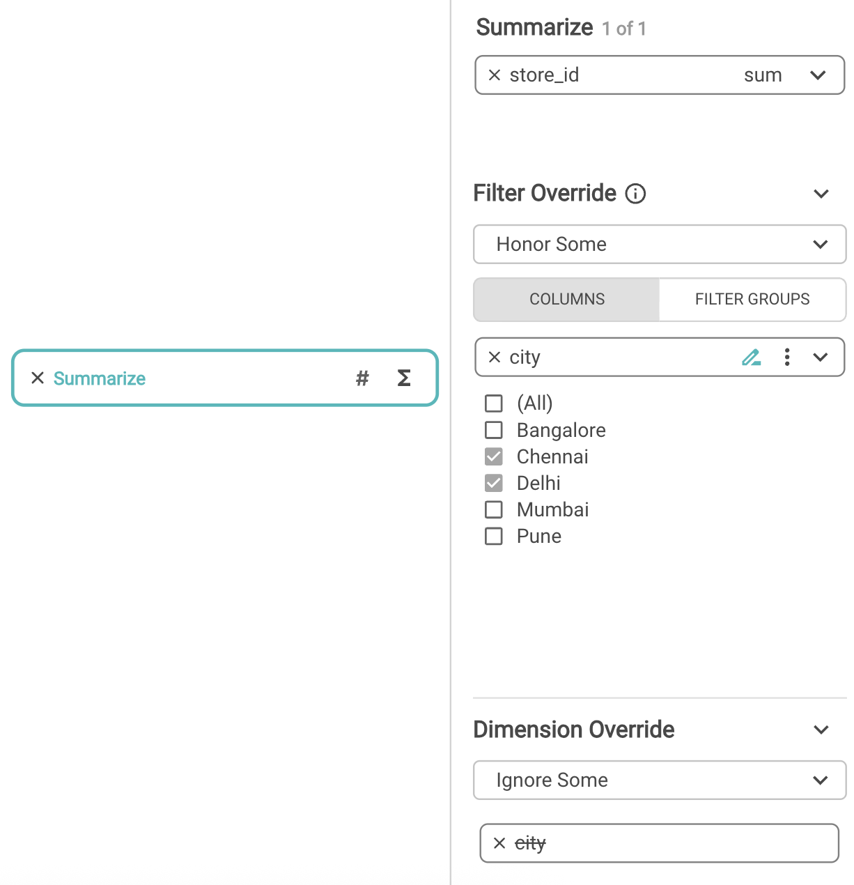Open the three-dot menu for city
Viewport: 854px width, 885px height.
pos(787,357)
